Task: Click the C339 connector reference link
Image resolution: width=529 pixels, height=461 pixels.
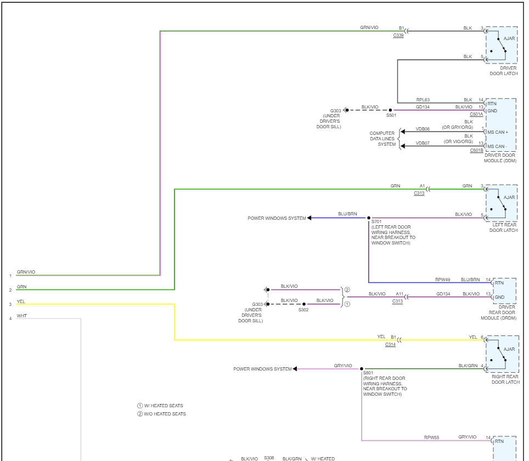Action: tap(398, 35)
